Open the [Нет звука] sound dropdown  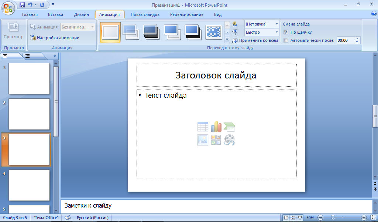(262, 24)
